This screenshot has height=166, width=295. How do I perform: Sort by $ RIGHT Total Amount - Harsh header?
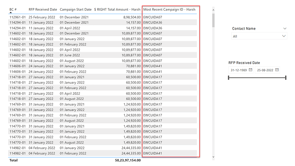click(x=117, y=9)
